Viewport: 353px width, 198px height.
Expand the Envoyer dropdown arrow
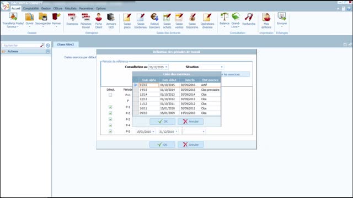282,26
